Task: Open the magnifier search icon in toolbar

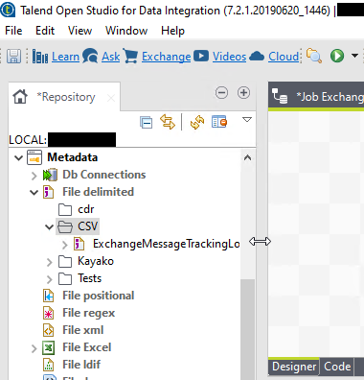Action: click(314, 56)
